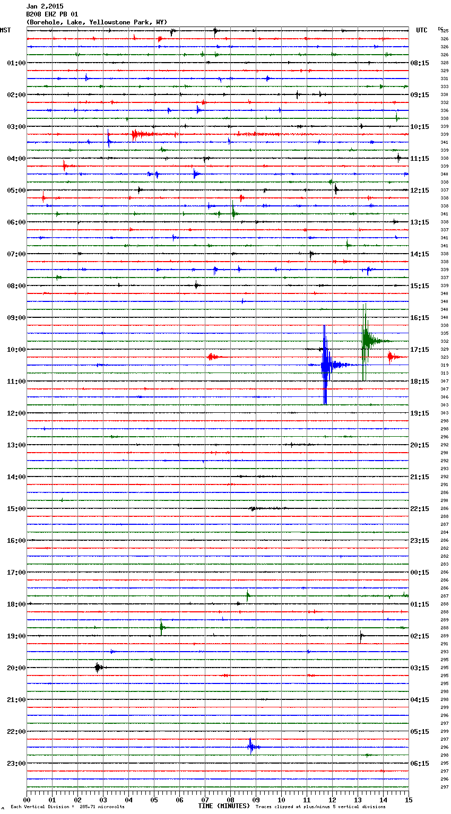Click the UTC timezone label

pos(421,30)
